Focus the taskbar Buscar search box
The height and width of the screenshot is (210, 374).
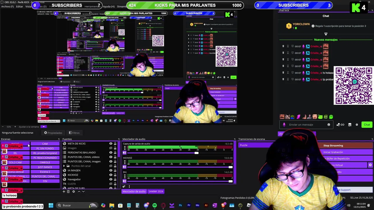(x=77, y=205)
